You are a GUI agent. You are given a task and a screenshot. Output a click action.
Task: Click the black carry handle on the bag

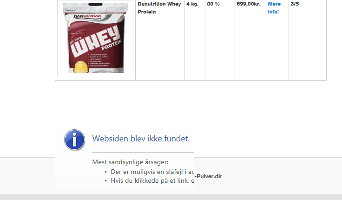tap(95, 5)
